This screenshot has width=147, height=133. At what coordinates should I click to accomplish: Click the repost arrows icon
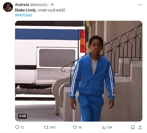46,127
